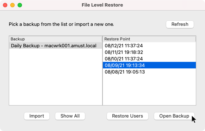Sort by the Restore Point column header
This screenshot has height=131, width=205.
[x=149, y=39]
